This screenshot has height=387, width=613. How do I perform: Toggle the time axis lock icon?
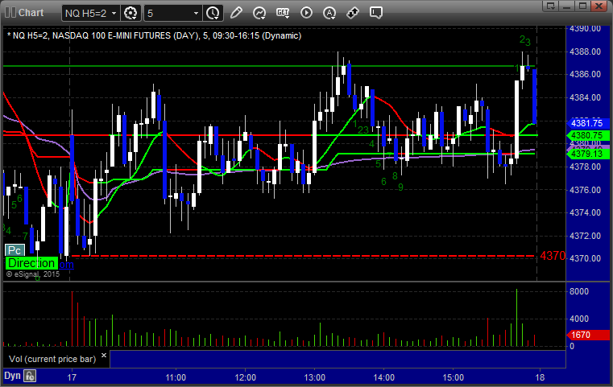(x=30, y=376)
